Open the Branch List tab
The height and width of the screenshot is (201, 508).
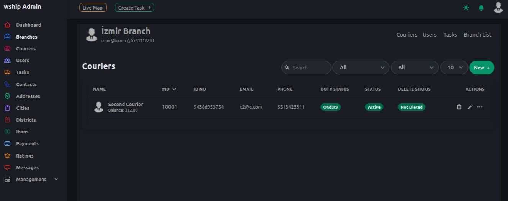coord(477,35)
